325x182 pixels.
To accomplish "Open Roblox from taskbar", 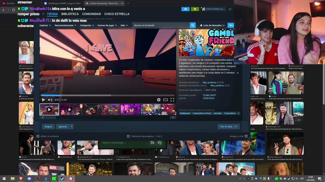I will 71,179.
